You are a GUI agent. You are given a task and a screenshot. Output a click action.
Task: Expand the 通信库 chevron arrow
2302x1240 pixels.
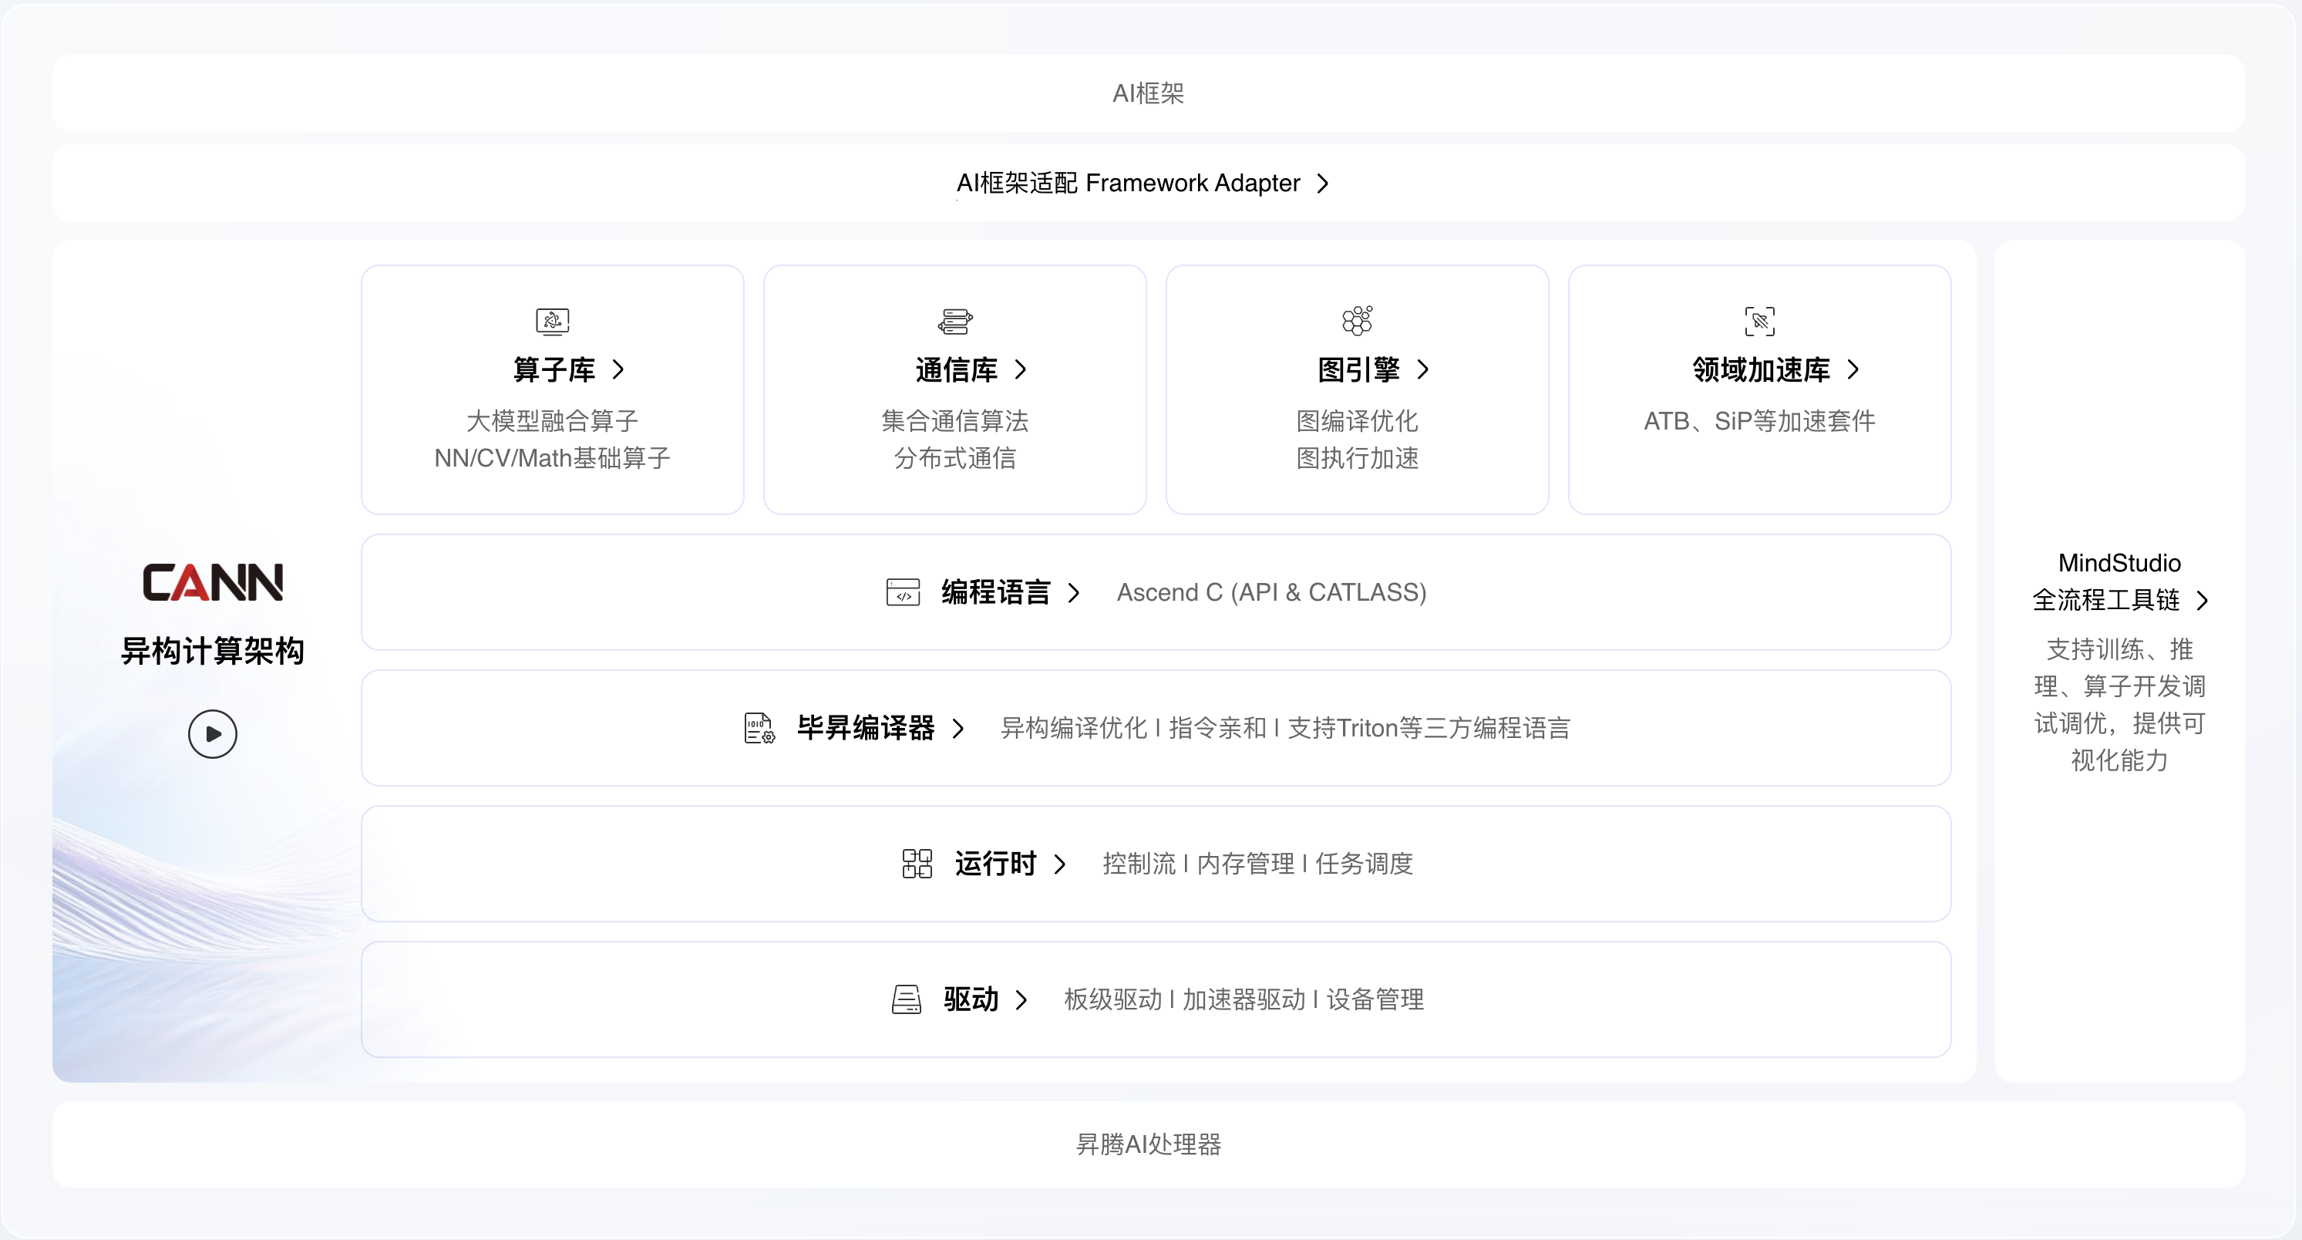(x=1021, y=369)
